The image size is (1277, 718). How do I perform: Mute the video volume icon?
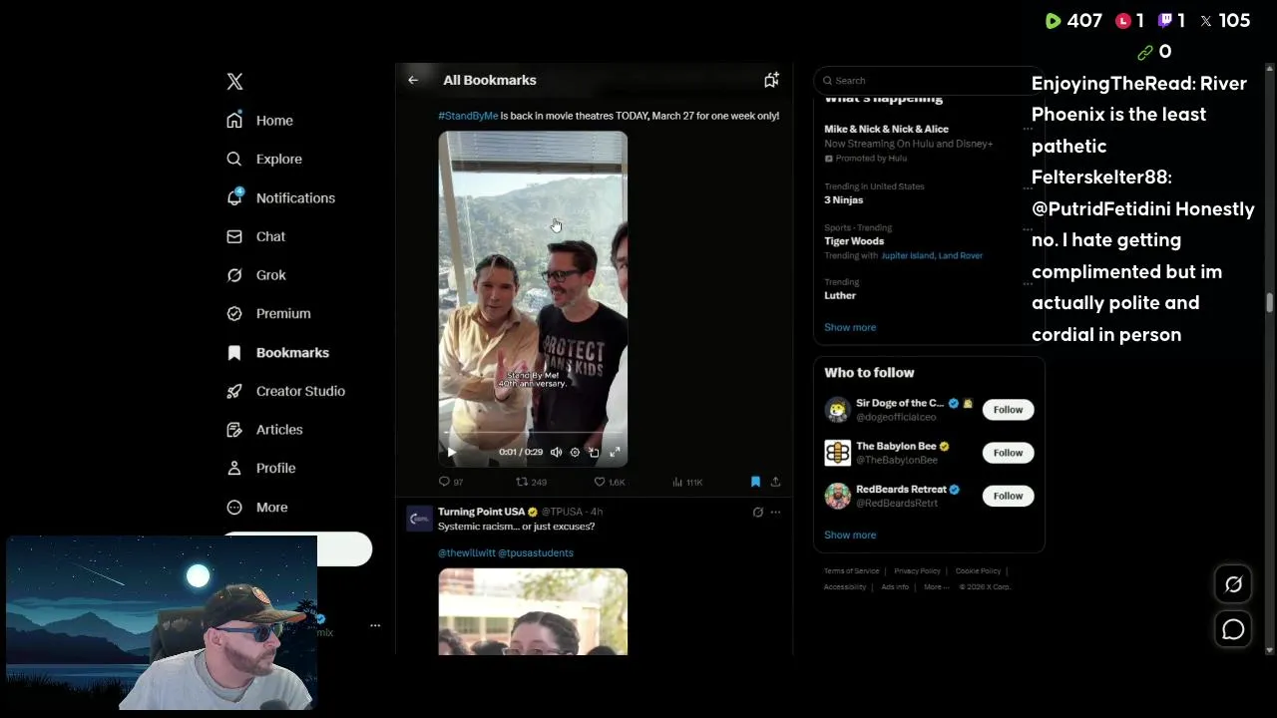pos(556,452)
